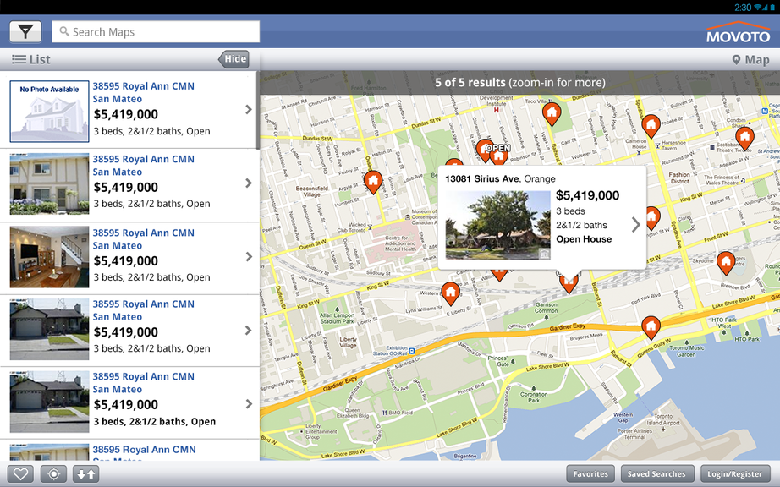Open Saved Searches
This screenshot has width=780, height=487.
657,473
